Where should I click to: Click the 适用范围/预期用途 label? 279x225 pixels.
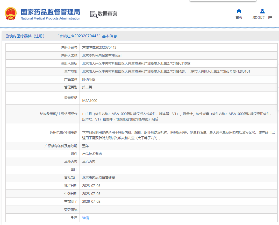[x=63, y=133]
